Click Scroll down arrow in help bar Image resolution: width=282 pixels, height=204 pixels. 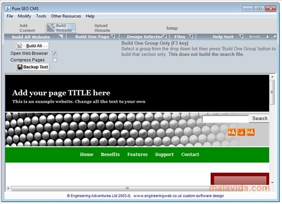(268, 36)
